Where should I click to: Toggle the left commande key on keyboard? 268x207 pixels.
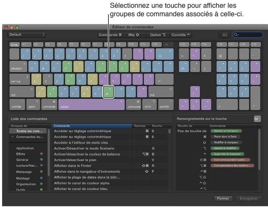point(49,104)
